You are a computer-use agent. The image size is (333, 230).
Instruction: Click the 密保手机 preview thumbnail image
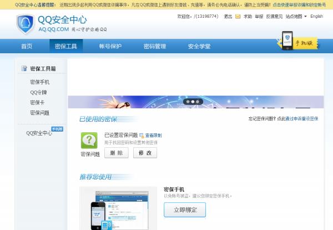118,208
